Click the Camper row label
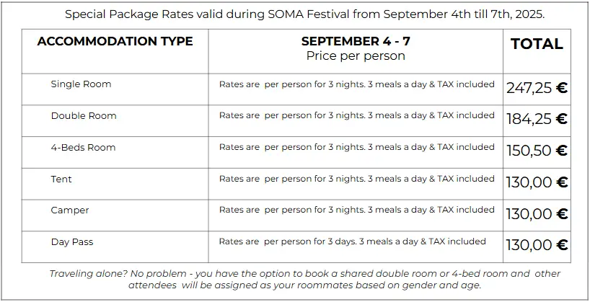590x302 pixels. pyautogui.click(x=70, y=210)
